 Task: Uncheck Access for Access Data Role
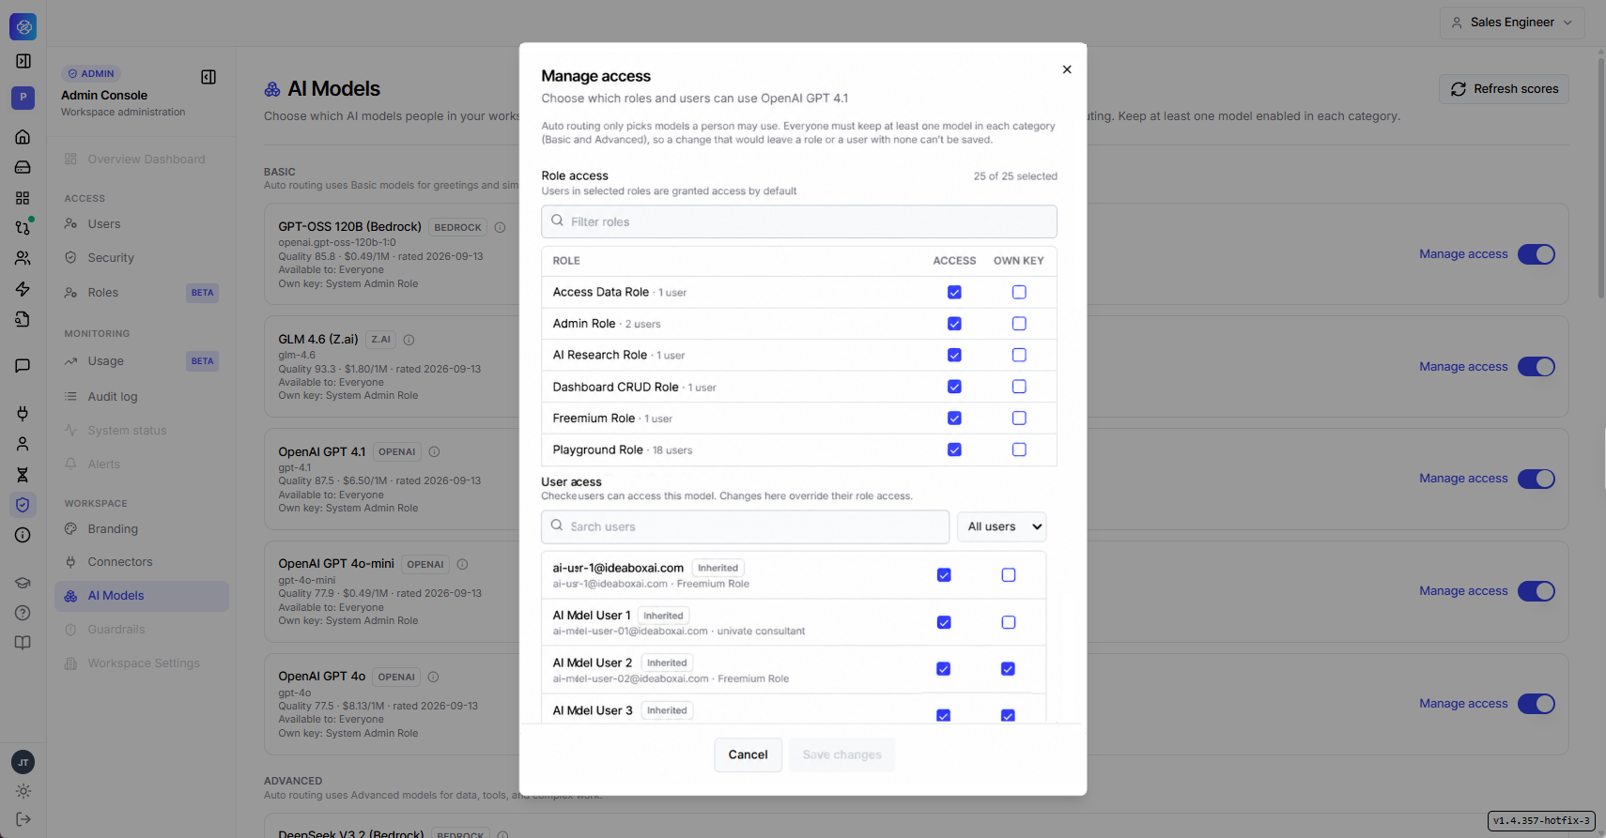954,293
